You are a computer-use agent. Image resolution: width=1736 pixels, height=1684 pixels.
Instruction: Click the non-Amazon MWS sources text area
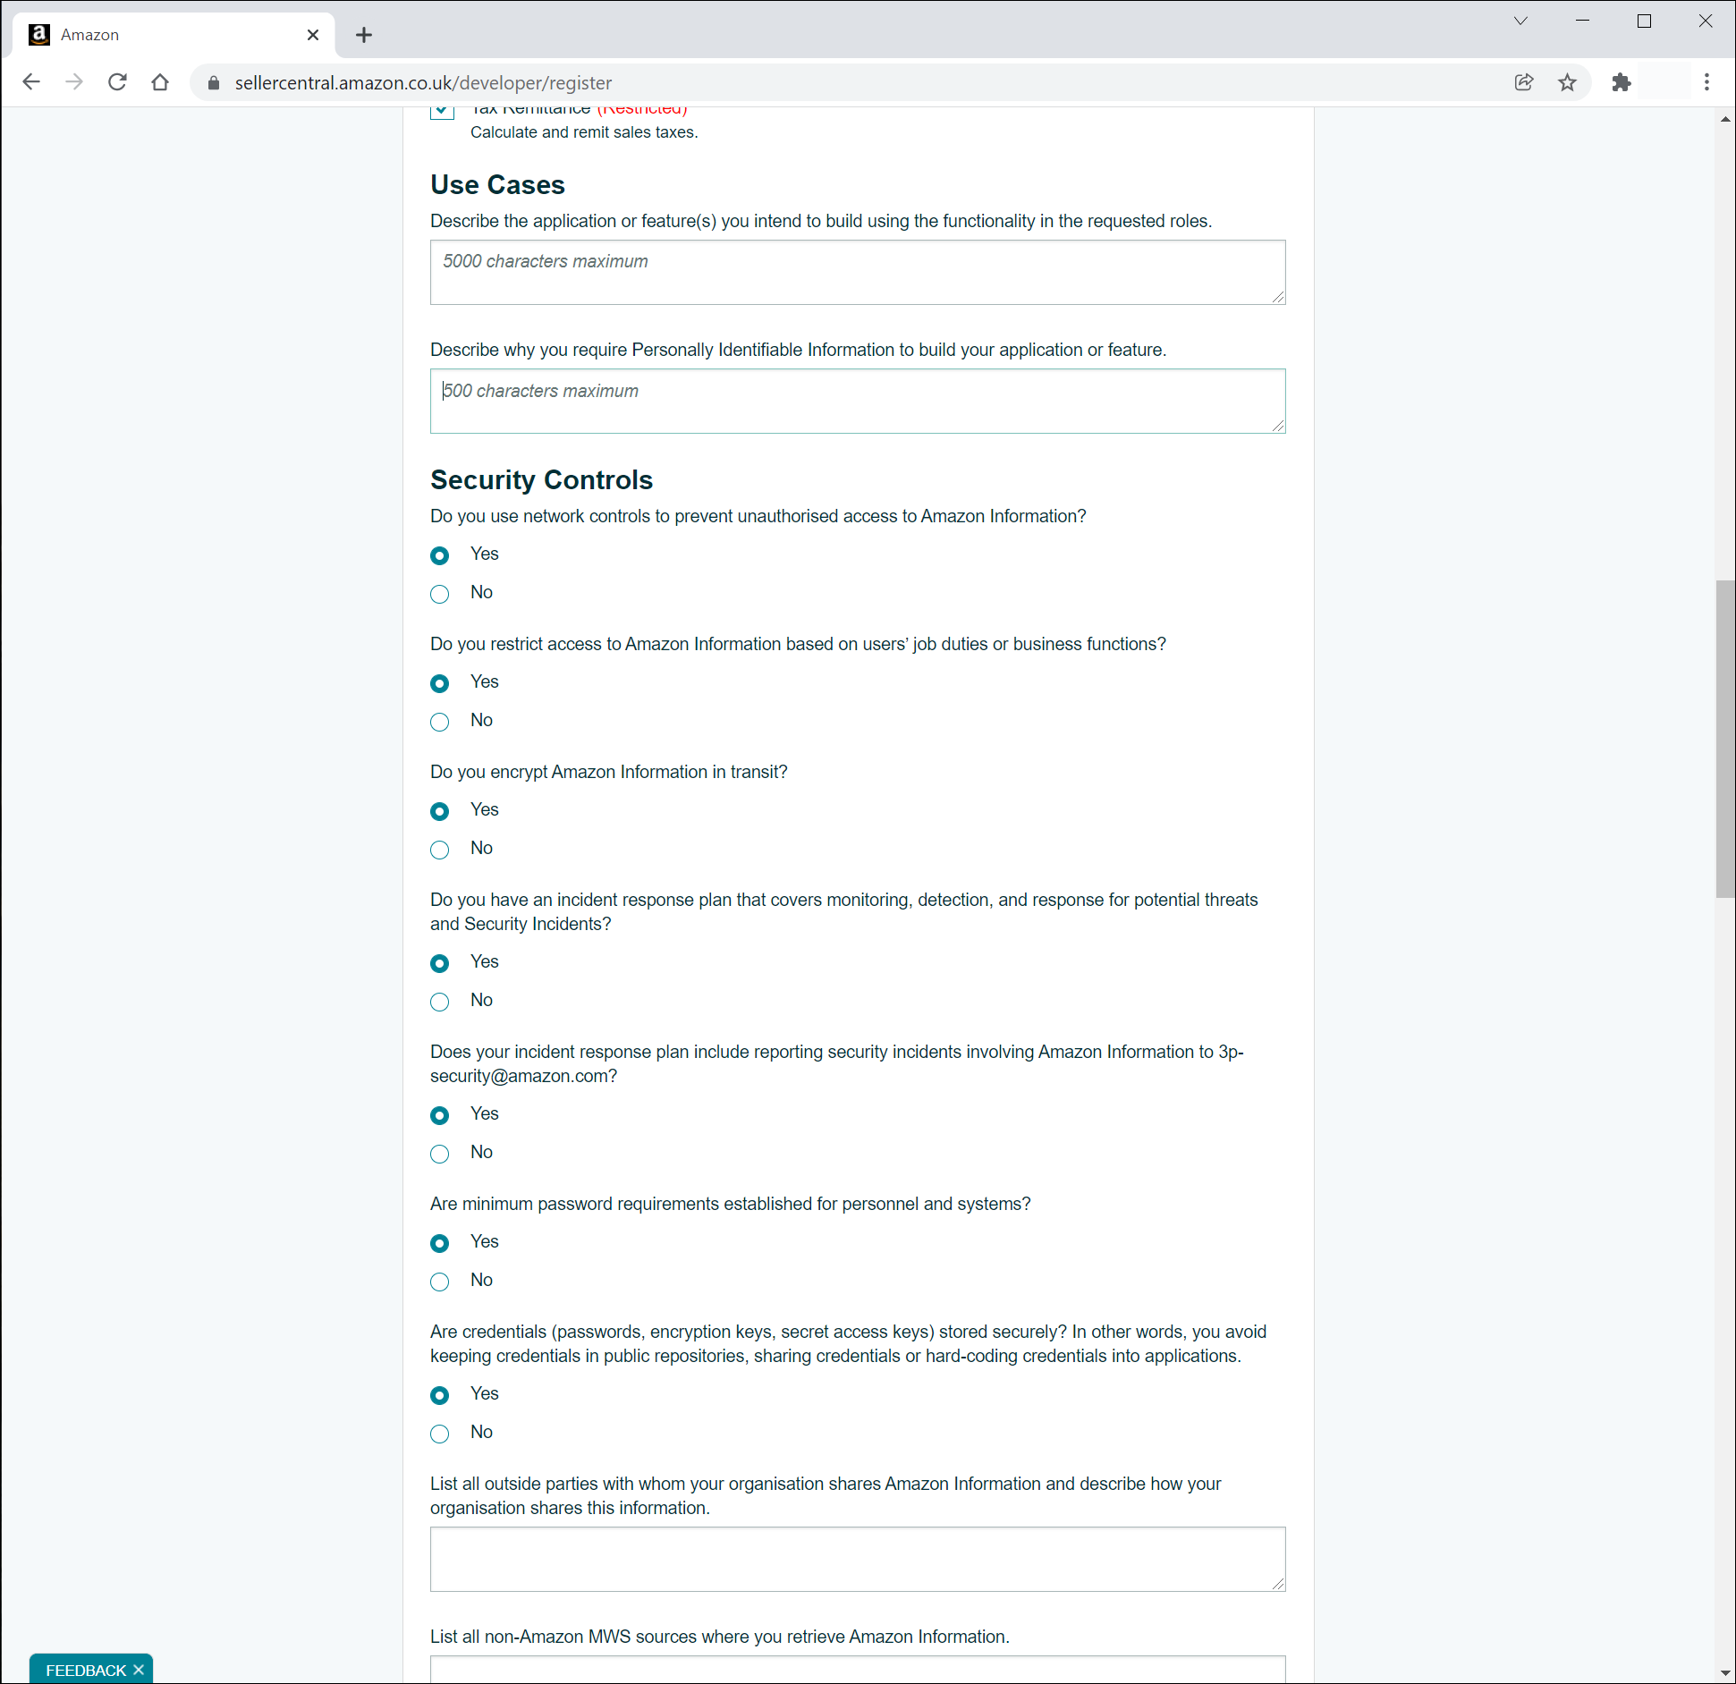point(858,1669)
